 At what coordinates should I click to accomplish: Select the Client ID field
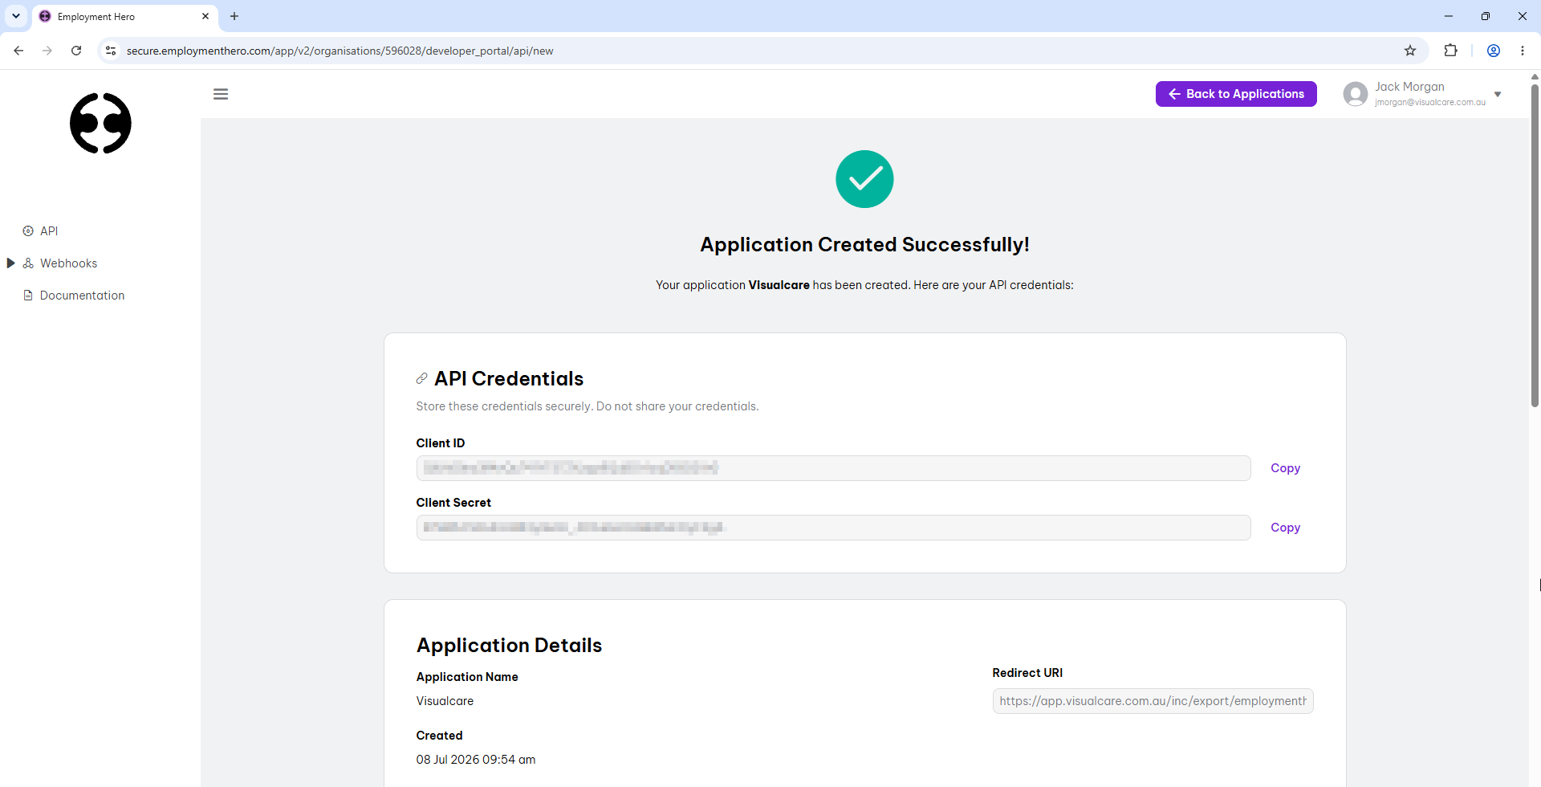pyautogui.click(x=833, y=468)
